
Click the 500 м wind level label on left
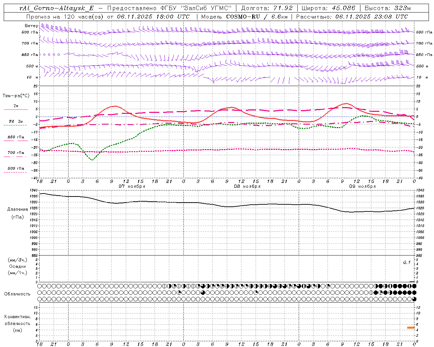point(32,66)
